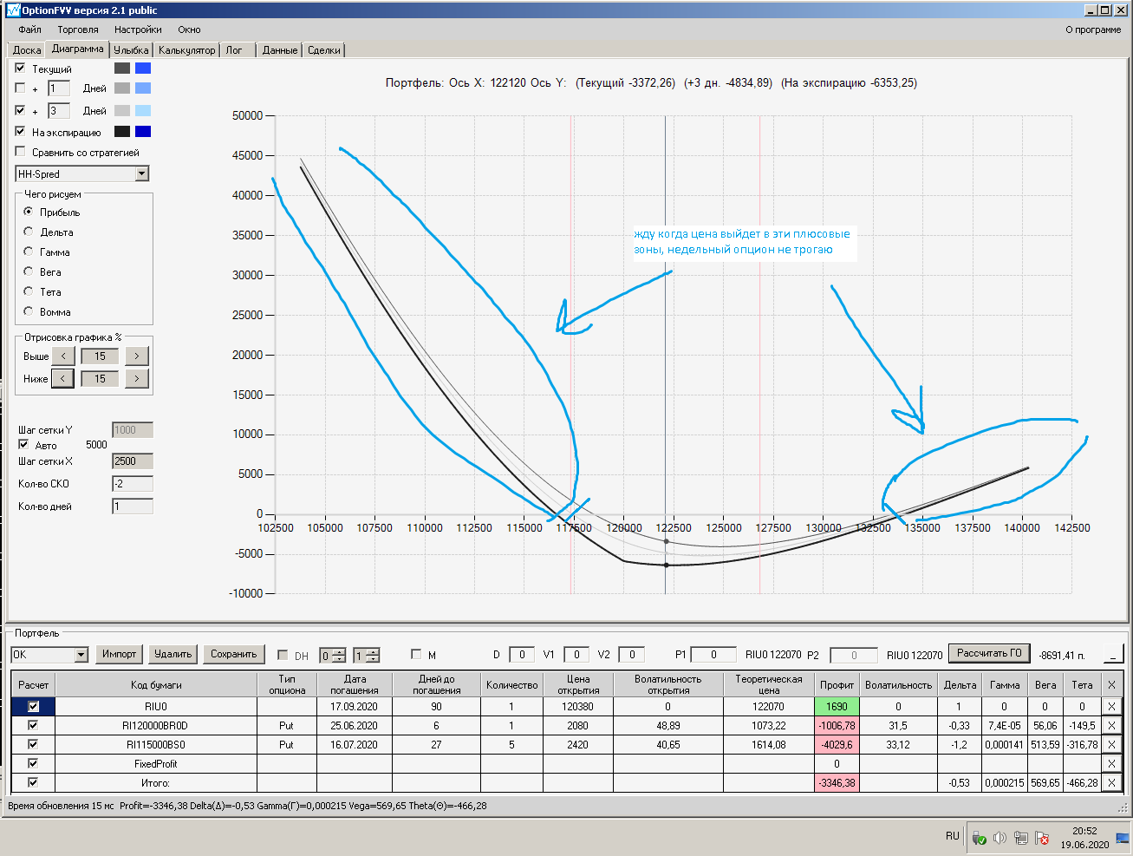Click the Шаг сетки X input field

pyautogui.click(x=133, y=461)
